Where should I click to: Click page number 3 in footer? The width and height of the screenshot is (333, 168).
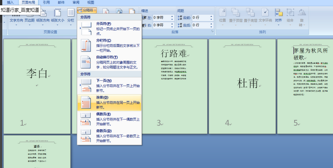pyautogui.click(x=159, y=123)
